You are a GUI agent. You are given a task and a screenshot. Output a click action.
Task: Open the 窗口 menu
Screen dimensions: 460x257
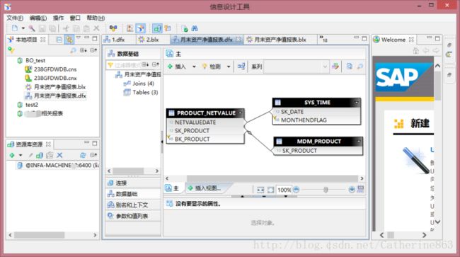[x=75, y=18]
